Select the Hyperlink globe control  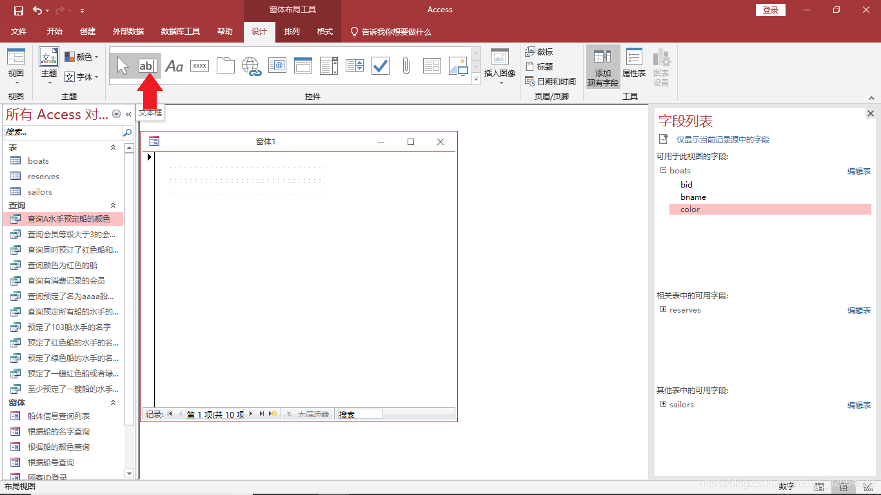[x=252, y=65]
